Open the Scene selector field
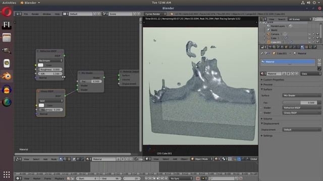 (121, 14)
